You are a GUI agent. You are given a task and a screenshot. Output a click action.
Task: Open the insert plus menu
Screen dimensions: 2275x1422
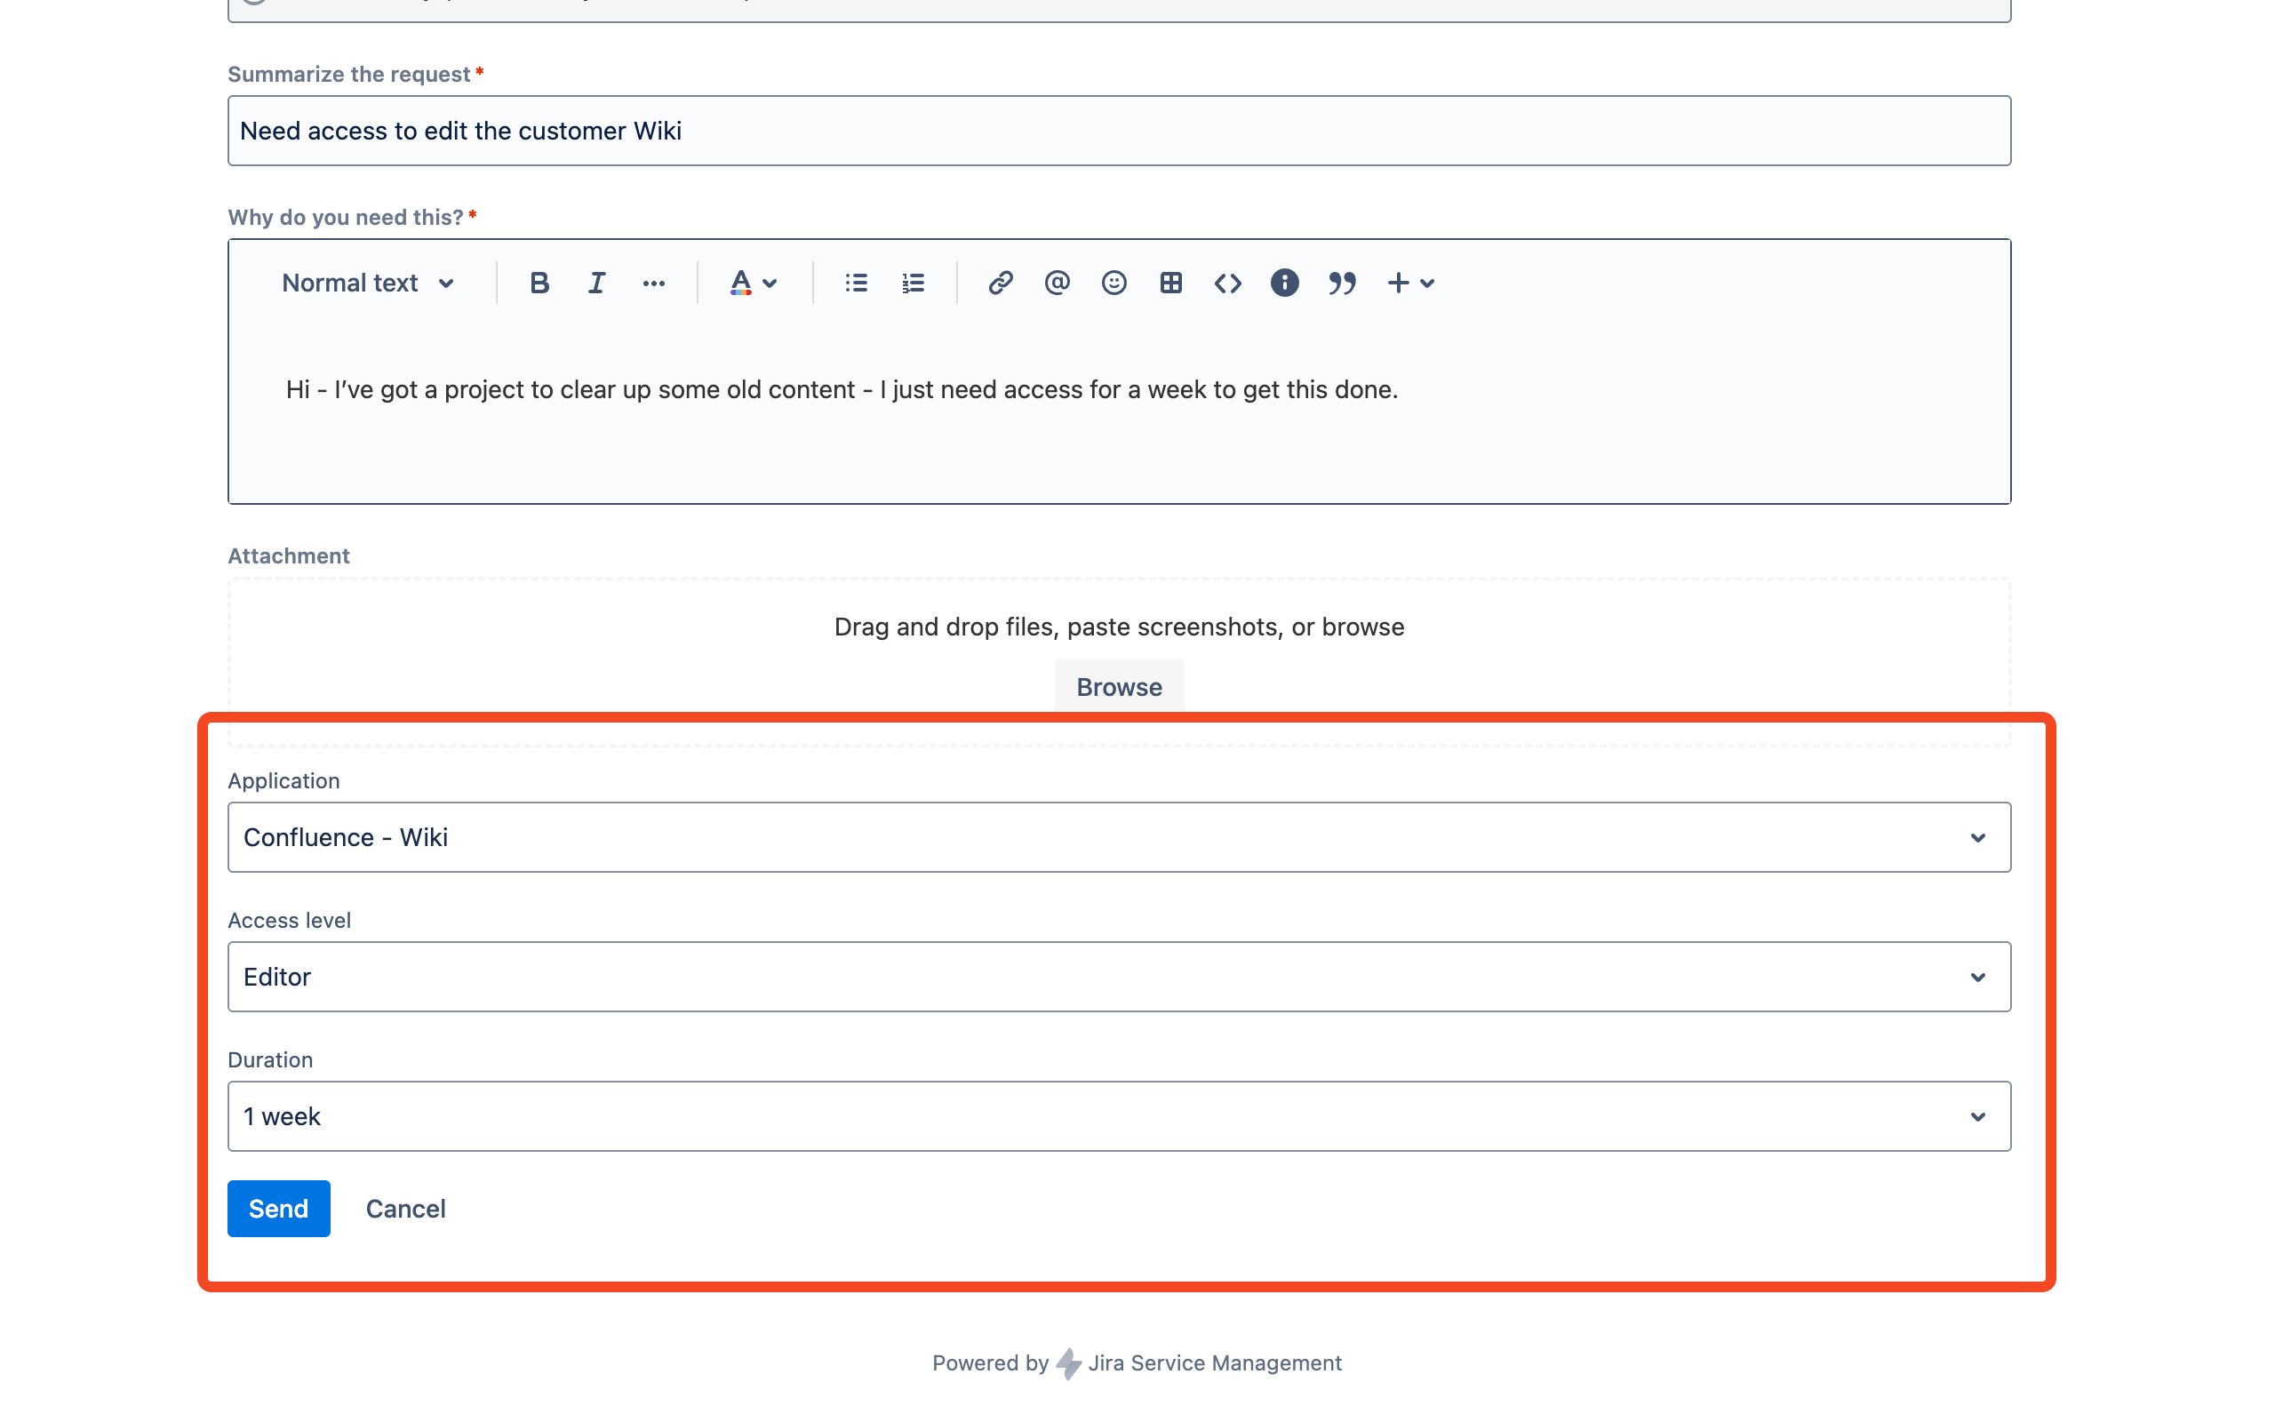[1410, 284]
